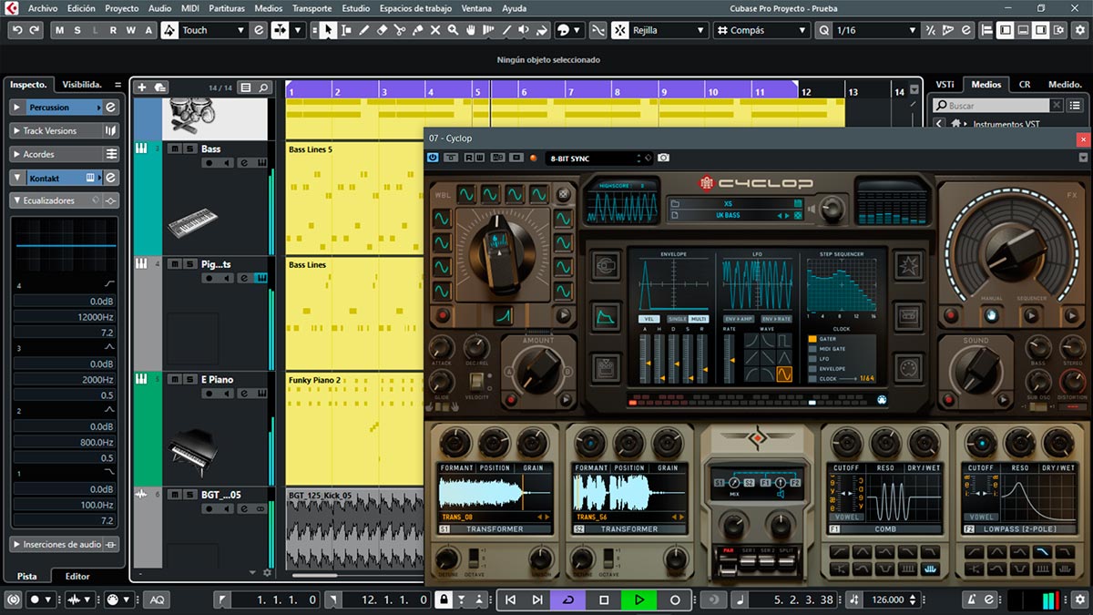The height and width of the screenshot is (615, 1093).
Task: Toggle the Cyclop plugin power button
Action: pyautogui.click(x=433, y=158)
